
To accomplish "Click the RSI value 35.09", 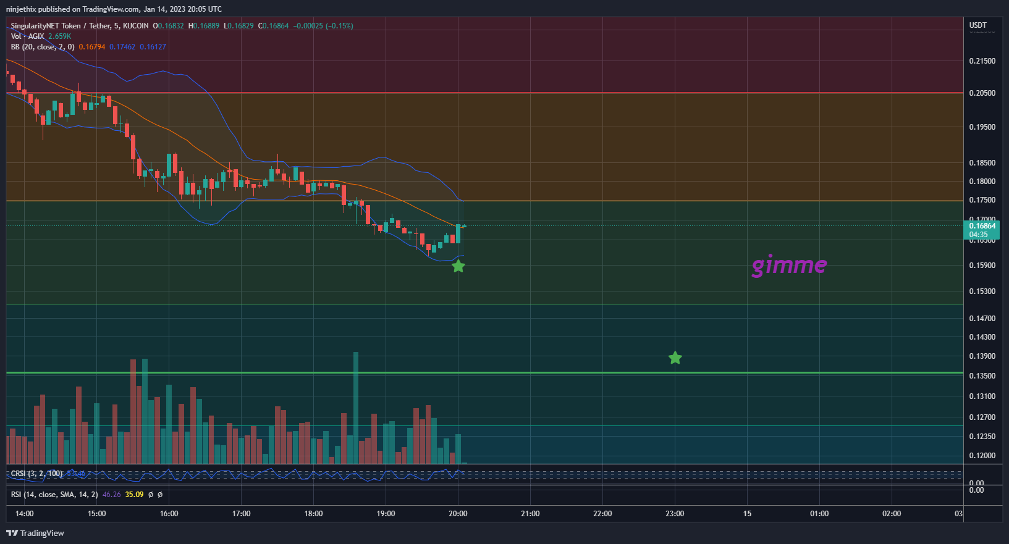I will pos(134,495).
